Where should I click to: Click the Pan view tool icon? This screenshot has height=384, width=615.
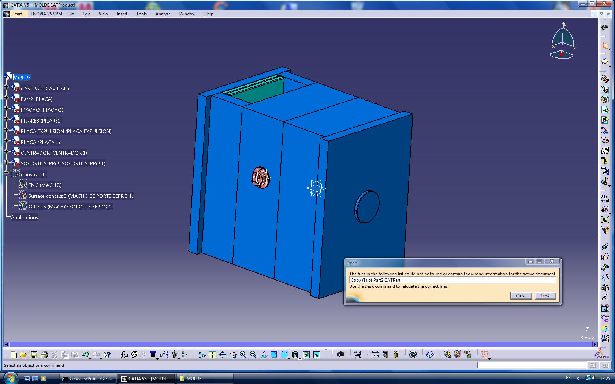(223, 354)
